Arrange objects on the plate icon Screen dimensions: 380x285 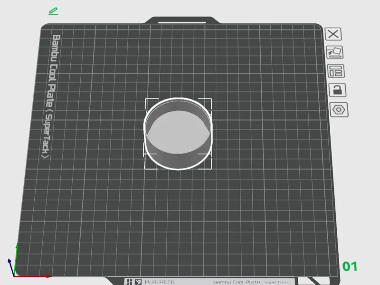tap(336, 71)
